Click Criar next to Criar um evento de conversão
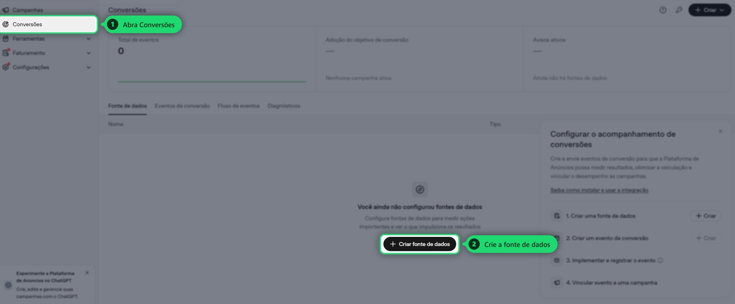The image size is (735, 304). coord(706,238)
